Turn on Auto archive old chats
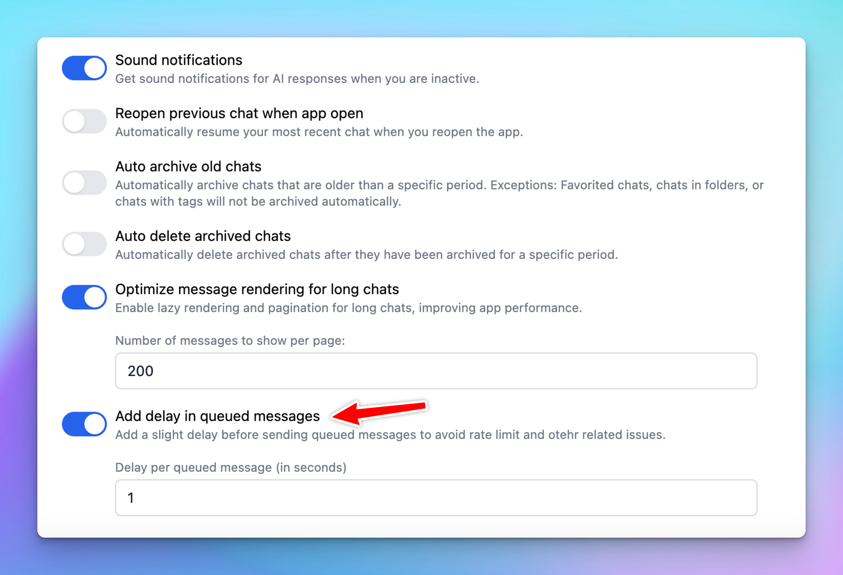Image resolution: width=843 pixels, height=575 pixels. pos(84,182)
